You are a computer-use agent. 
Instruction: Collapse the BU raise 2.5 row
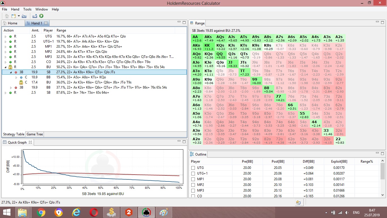(x=5, y=67)
